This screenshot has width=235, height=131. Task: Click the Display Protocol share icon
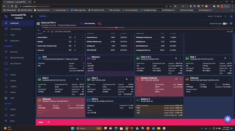click(x=138, y=79)
